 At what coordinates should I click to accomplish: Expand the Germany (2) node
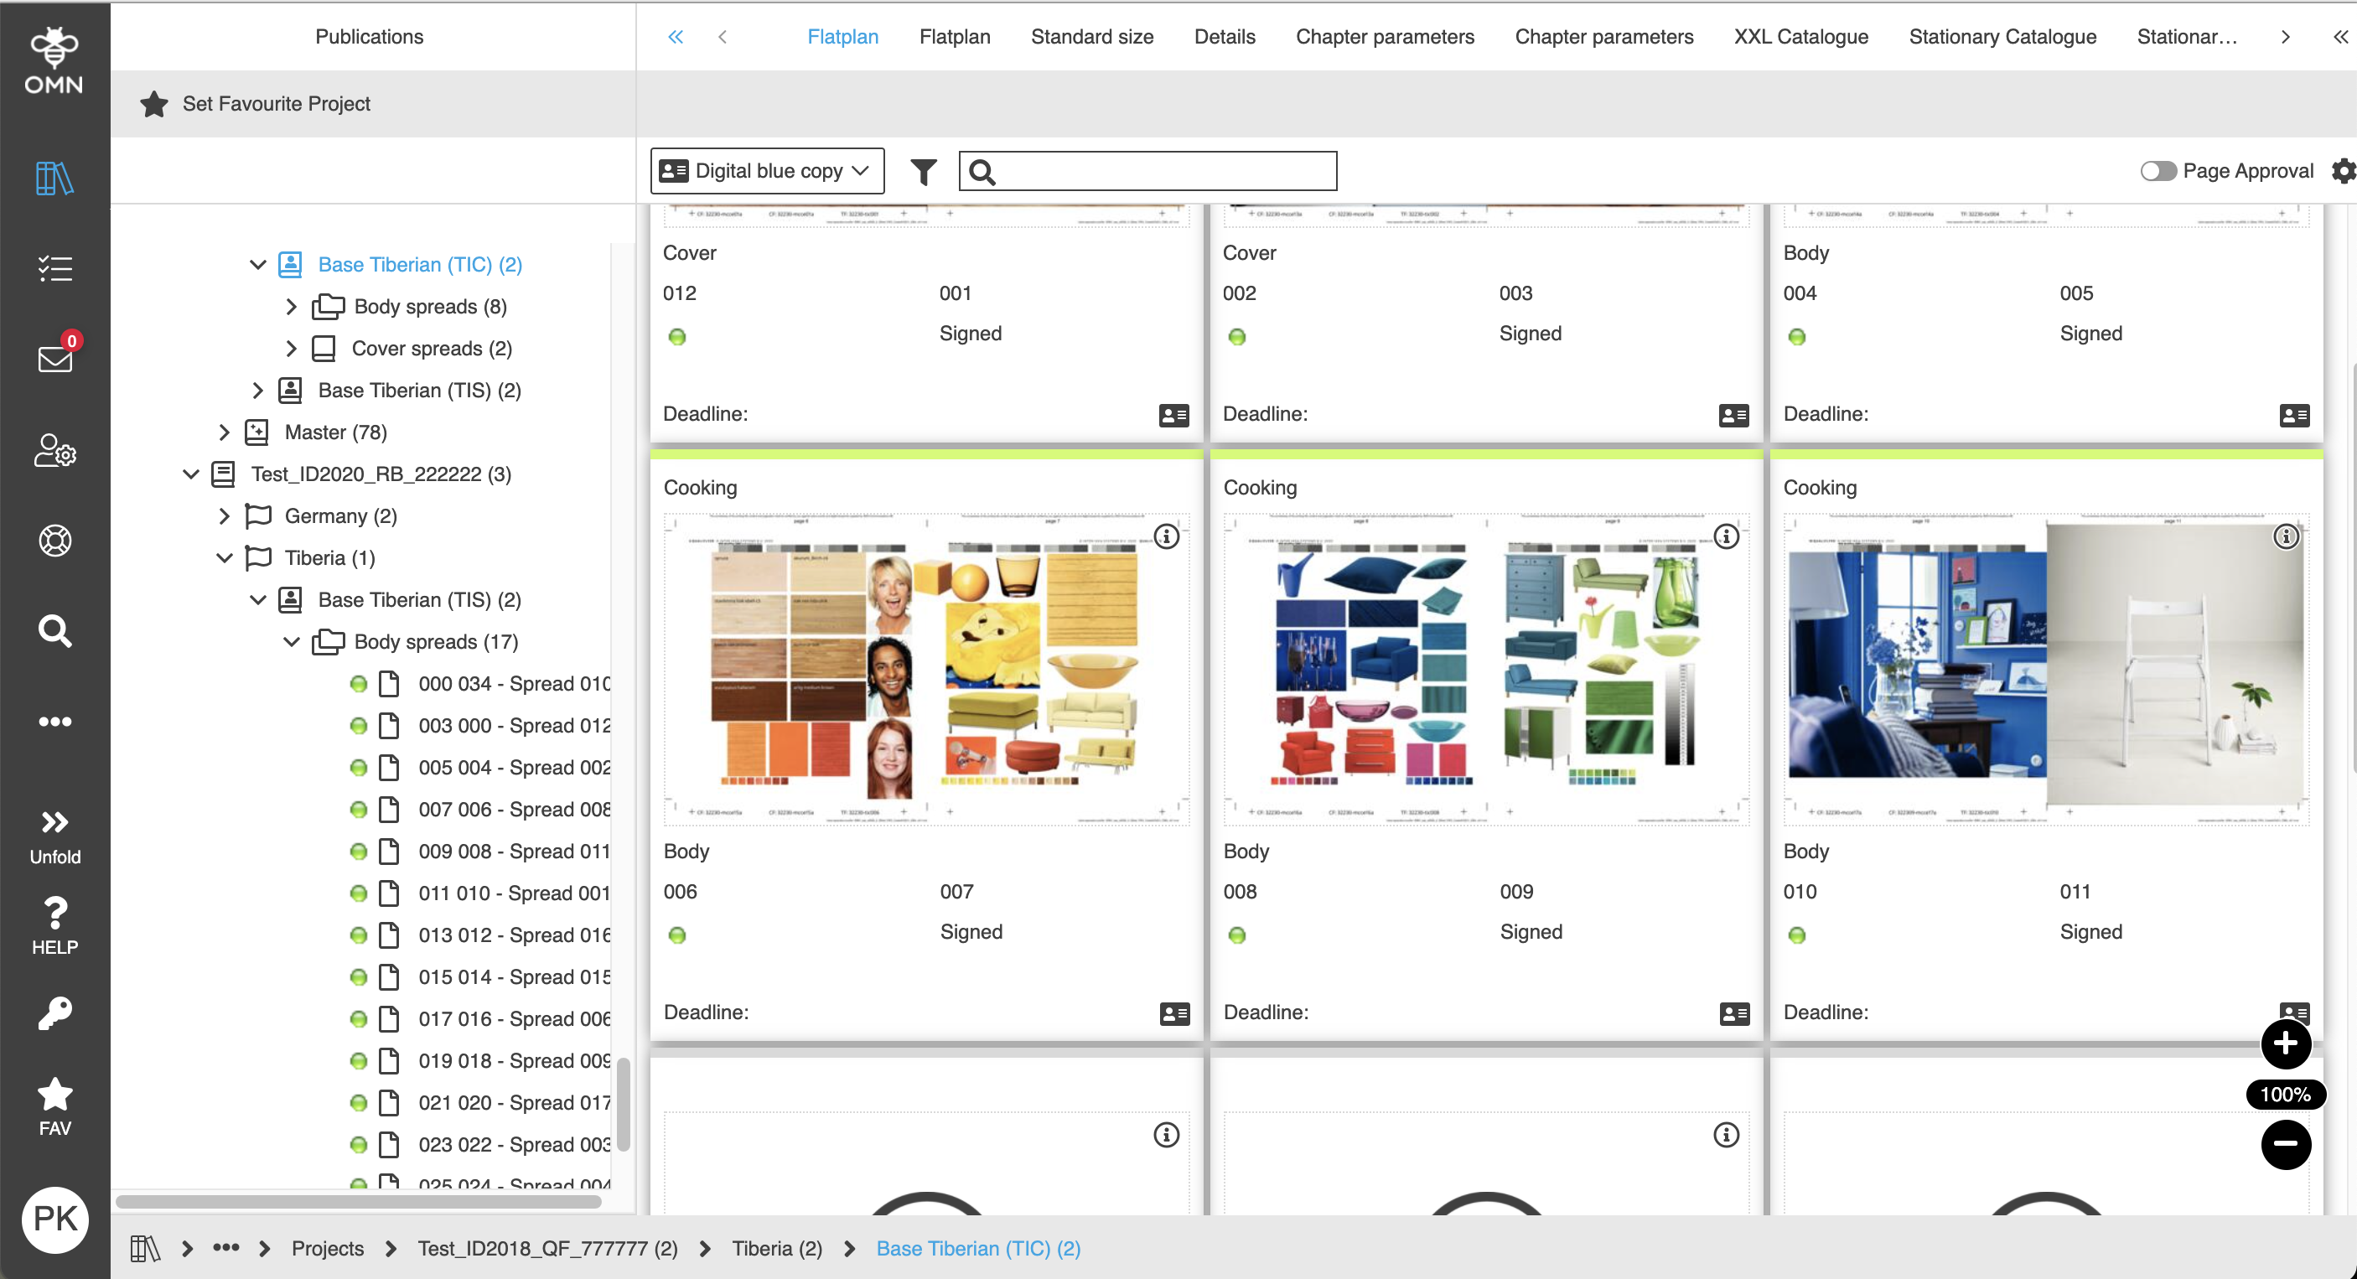[224, 516]
